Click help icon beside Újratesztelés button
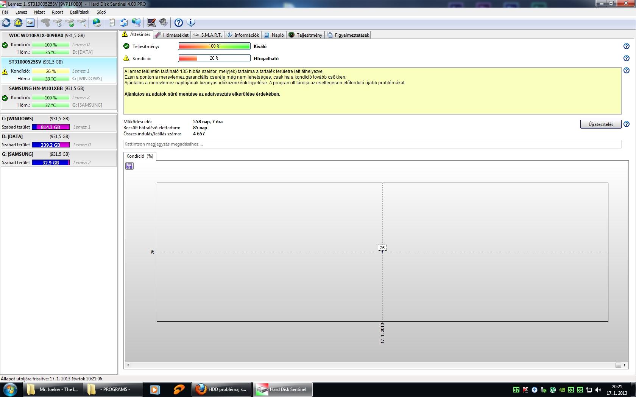 click(x=627, y=124)
